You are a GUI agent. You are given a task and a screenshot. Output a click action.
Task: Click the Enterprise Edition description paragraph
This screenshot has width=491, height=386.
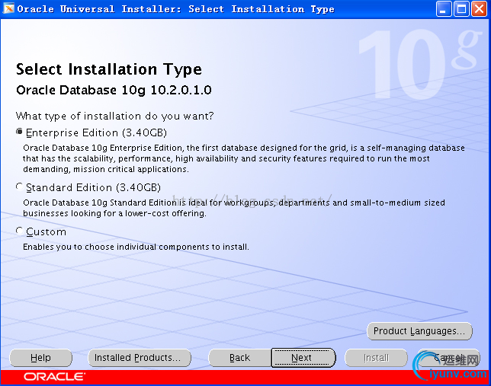244,158
